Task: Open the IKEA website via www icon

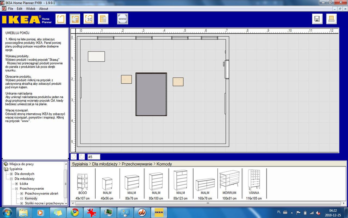Action: click(x=123, y=19)
